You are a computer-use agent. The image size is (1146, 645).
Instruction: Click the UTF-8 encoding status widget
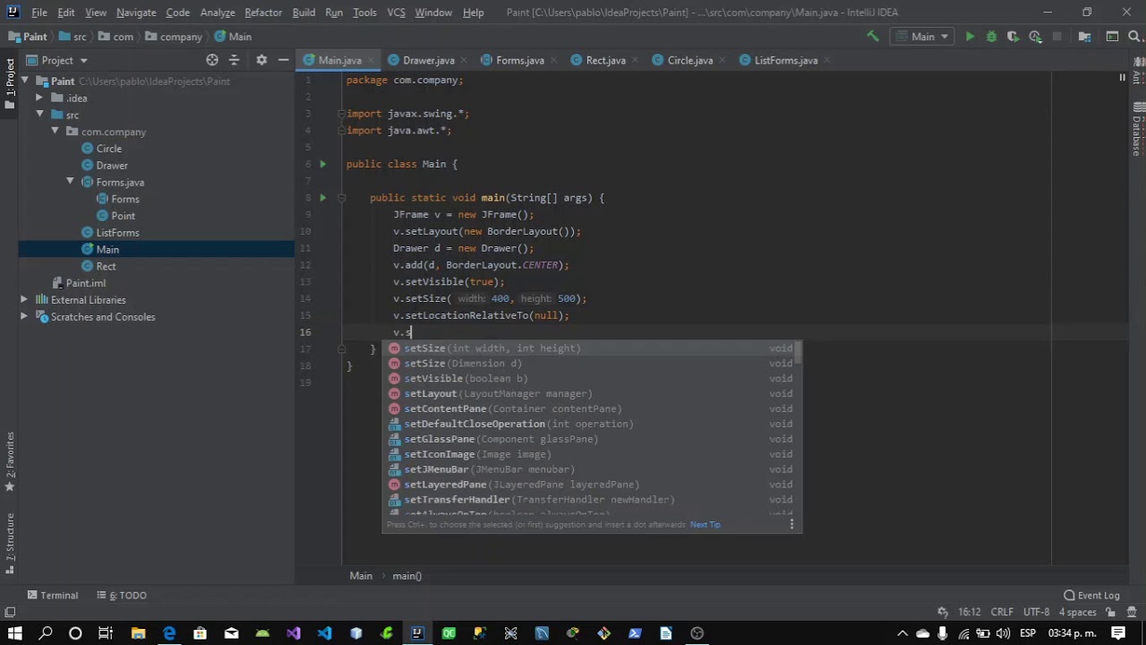(1036, 612)
